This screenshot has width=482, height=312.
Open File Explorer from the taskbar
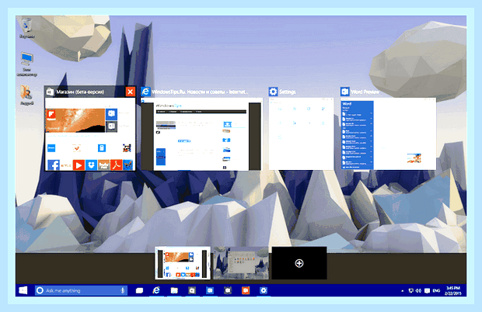point(174,290)
